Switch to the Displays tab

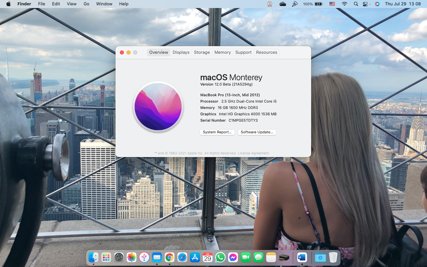tap(181, 52)
